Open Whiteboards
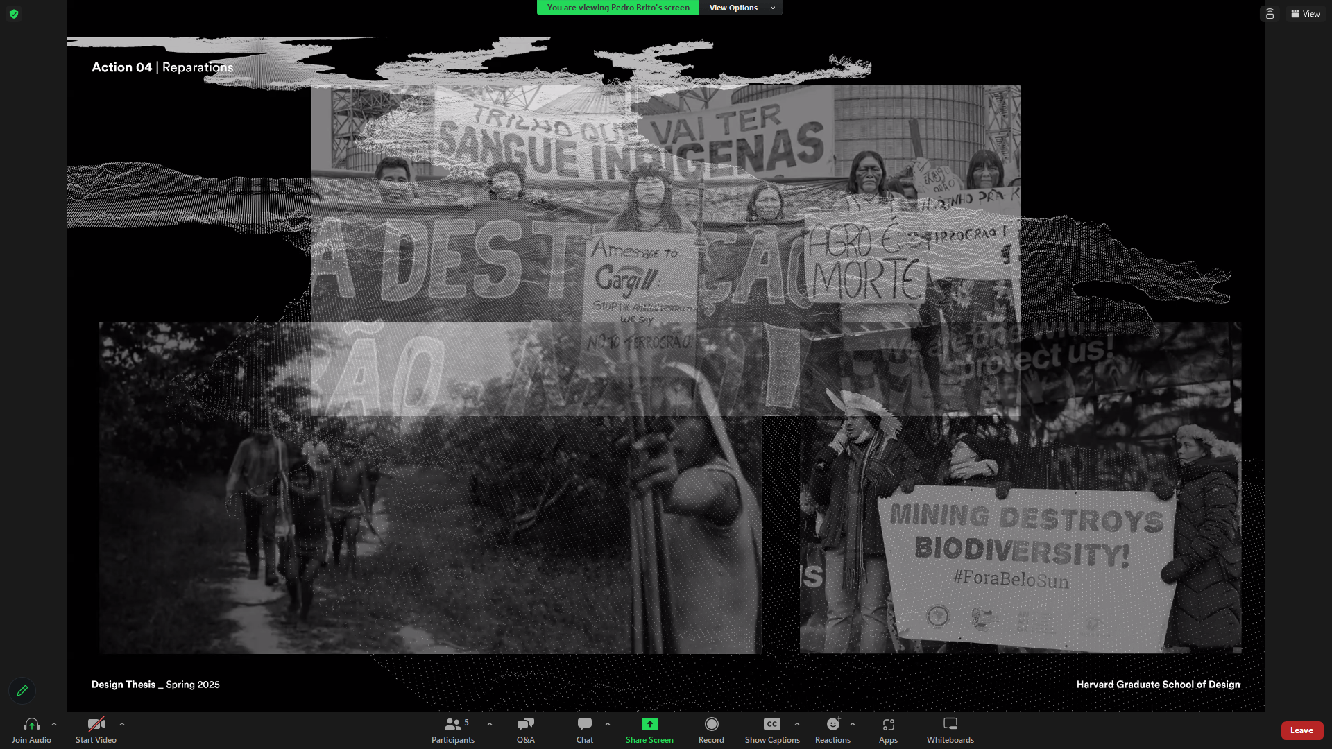The image size is (1332, 749). [950, 730]
